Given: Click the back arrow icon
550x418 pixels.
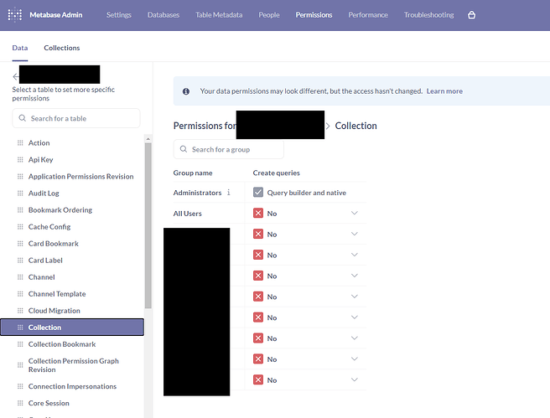Looking at the screenshot, I should click(15, 76).
